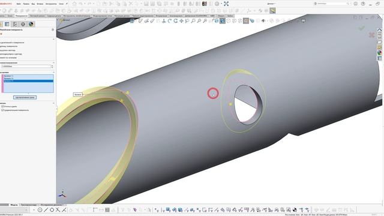
Task: Collapse the Type section chevron
Action: click(x=53, y=39)
